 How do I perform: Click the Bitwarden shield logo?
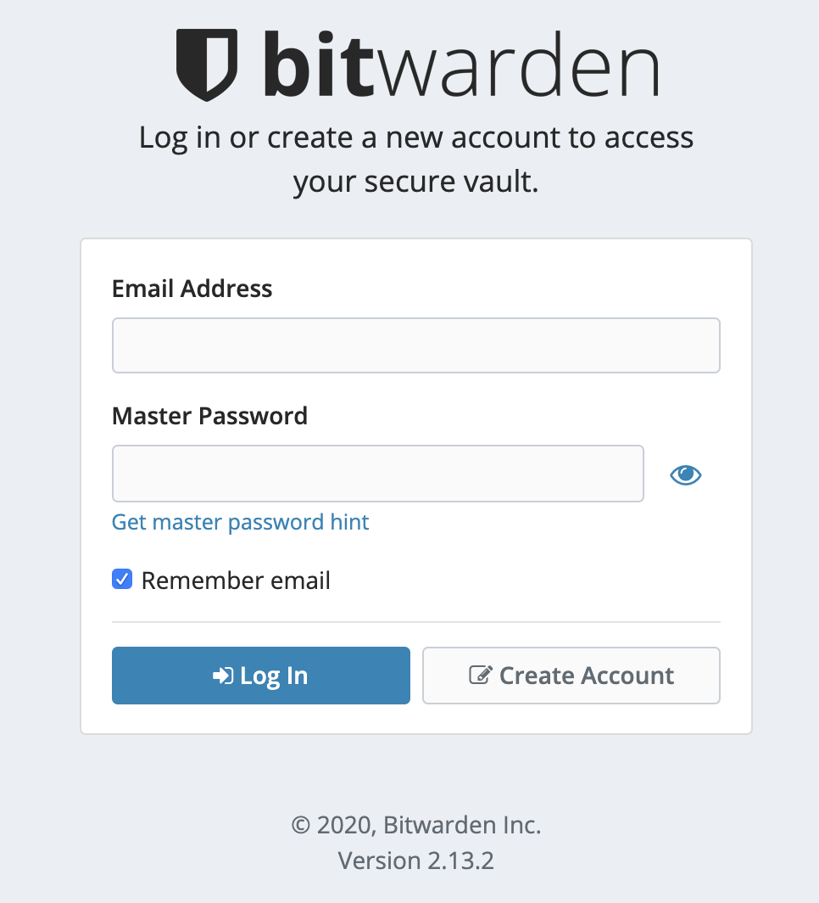[206, 65]
